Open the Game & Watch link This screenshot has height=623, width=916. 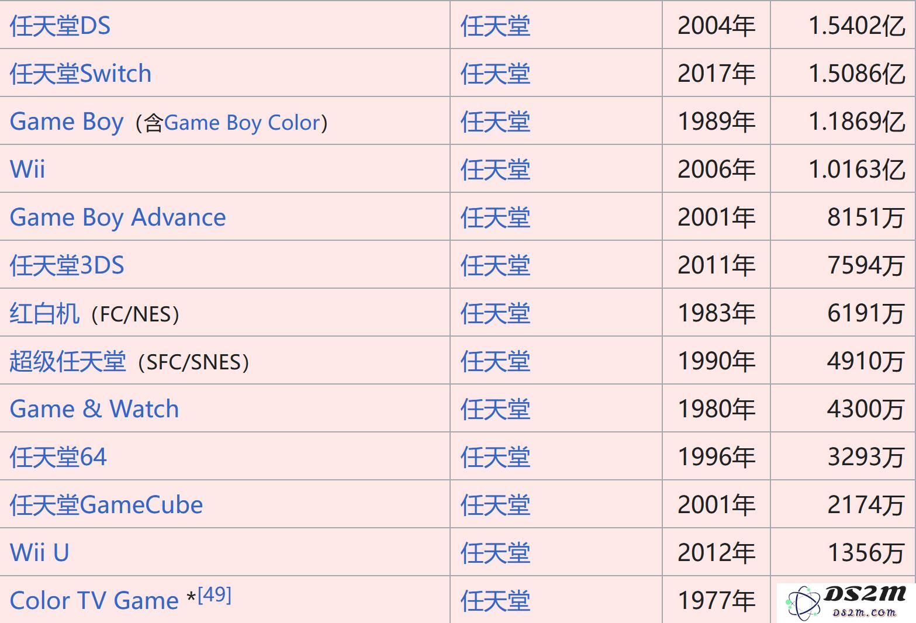click(94, 409)
